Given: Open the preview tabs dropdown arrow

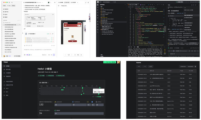Looking at the screenshot, I should point(77,2).
